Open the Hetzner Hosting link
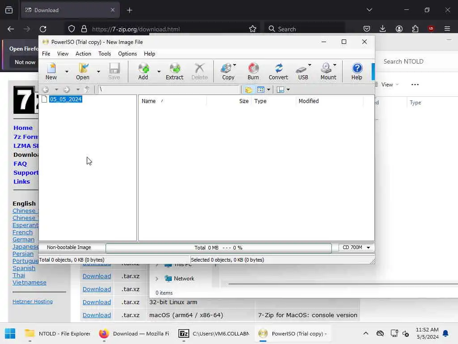 click(32, 301)
